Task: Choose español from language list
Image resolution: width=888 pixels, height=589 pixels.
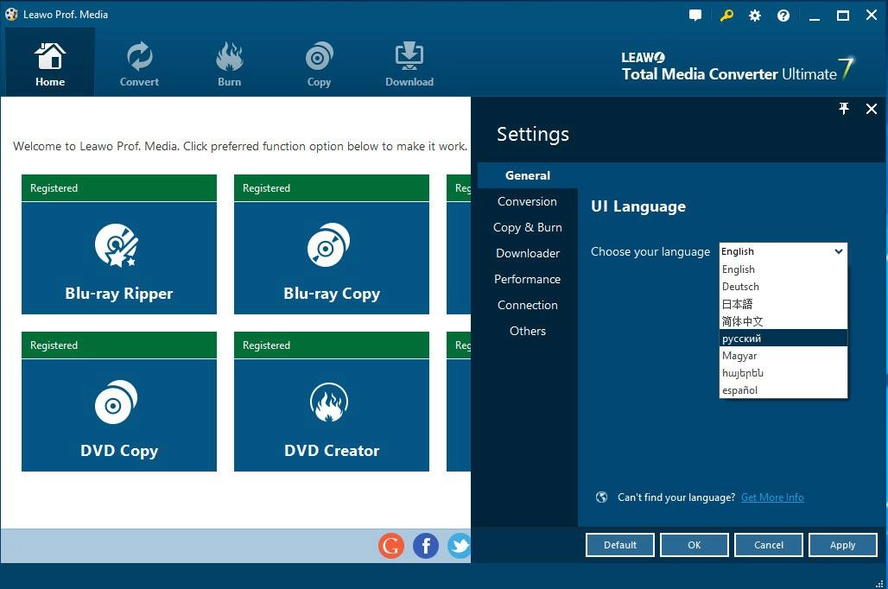Action: [783, 390]
